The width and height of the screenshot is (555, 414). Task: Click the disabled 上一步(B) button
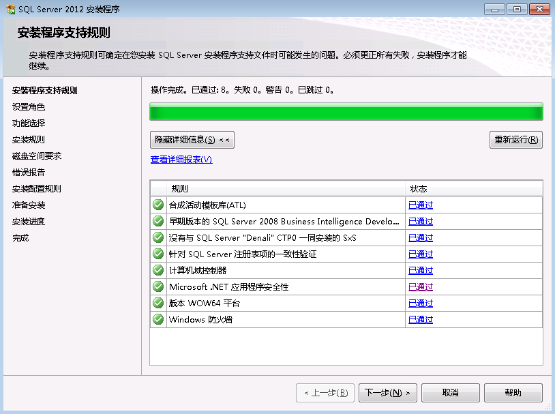(325, 393)
